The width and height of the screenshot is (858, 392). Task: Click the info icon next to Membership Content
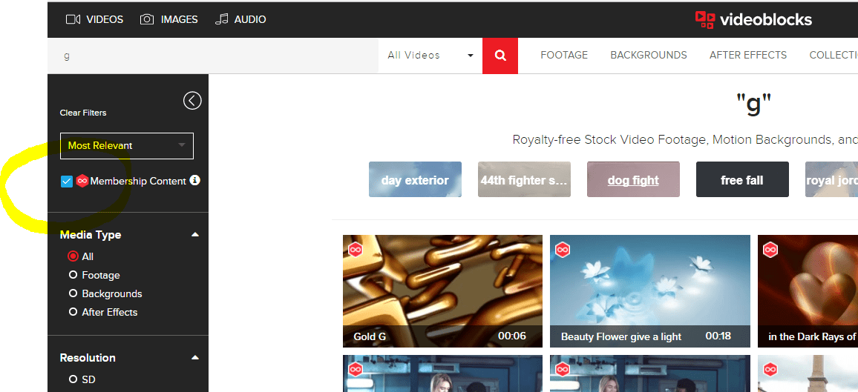coord(194,180)
